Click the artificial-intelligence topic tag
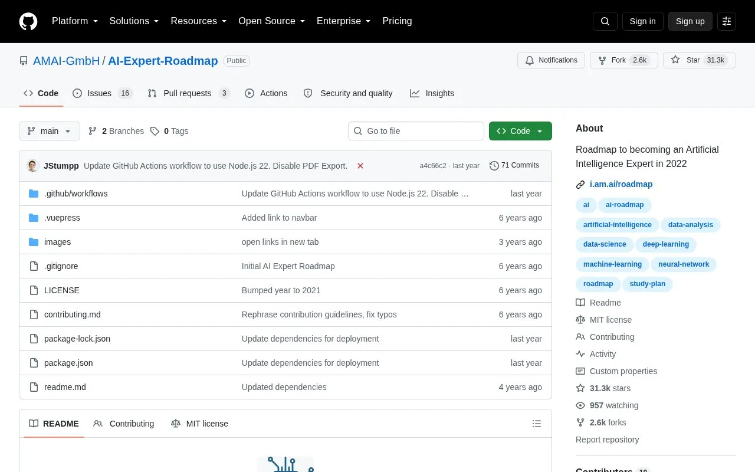The image size is (755, 472). coord(618,225)
